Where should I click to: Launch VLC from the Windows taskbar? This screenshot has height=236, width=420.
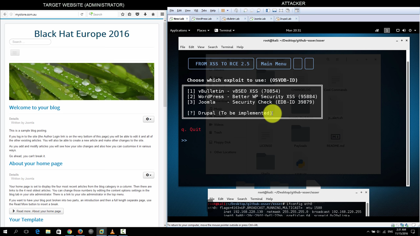(x=112, y=231)
